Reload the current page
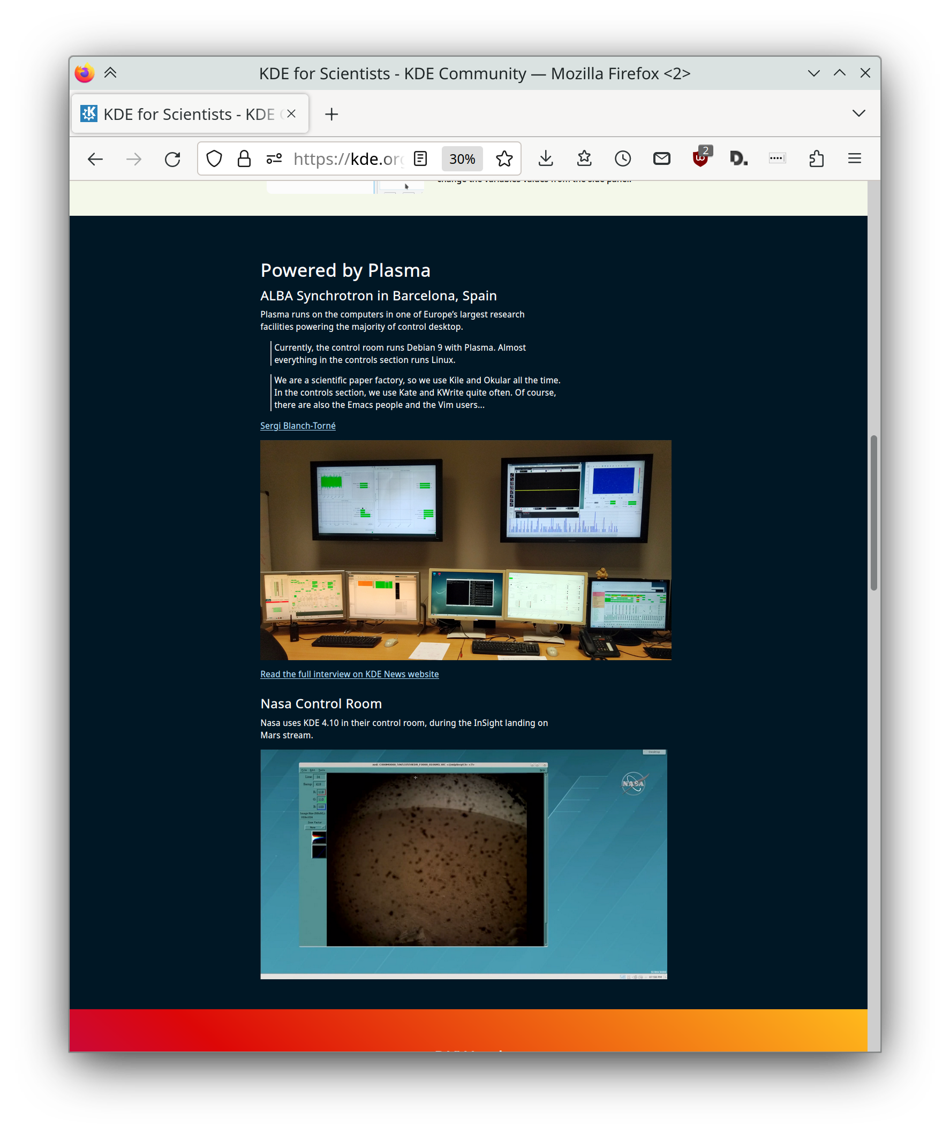This screenshot has height=1134, width=950. [172, 159]
